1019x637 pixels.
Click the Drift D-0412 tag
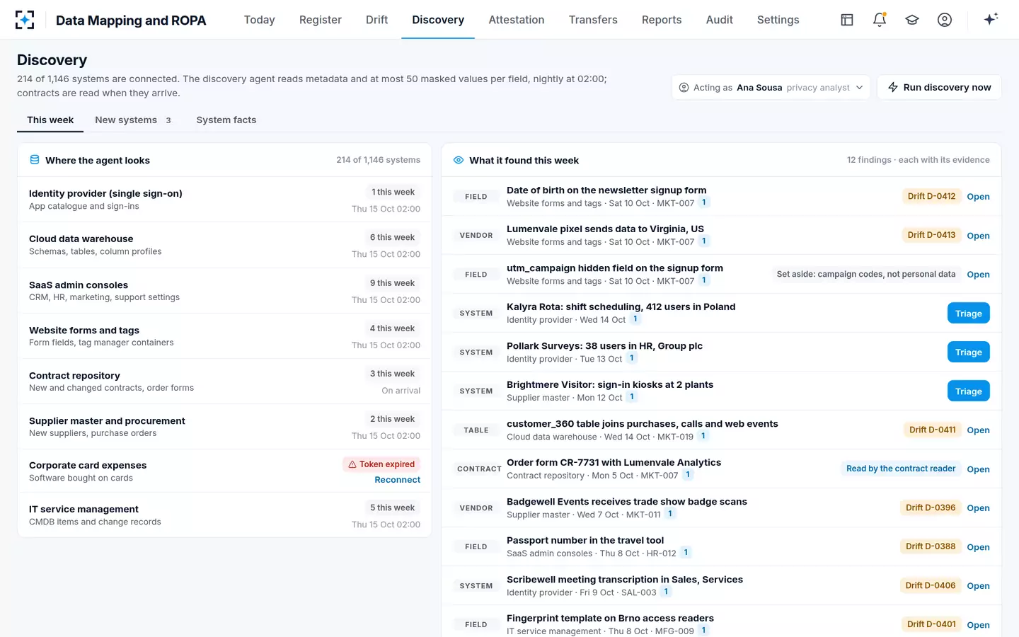point(931,196)
